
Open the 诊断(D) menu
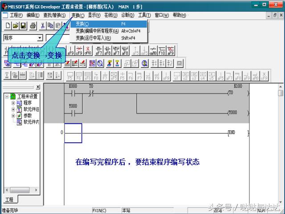(x=128, y=15)
